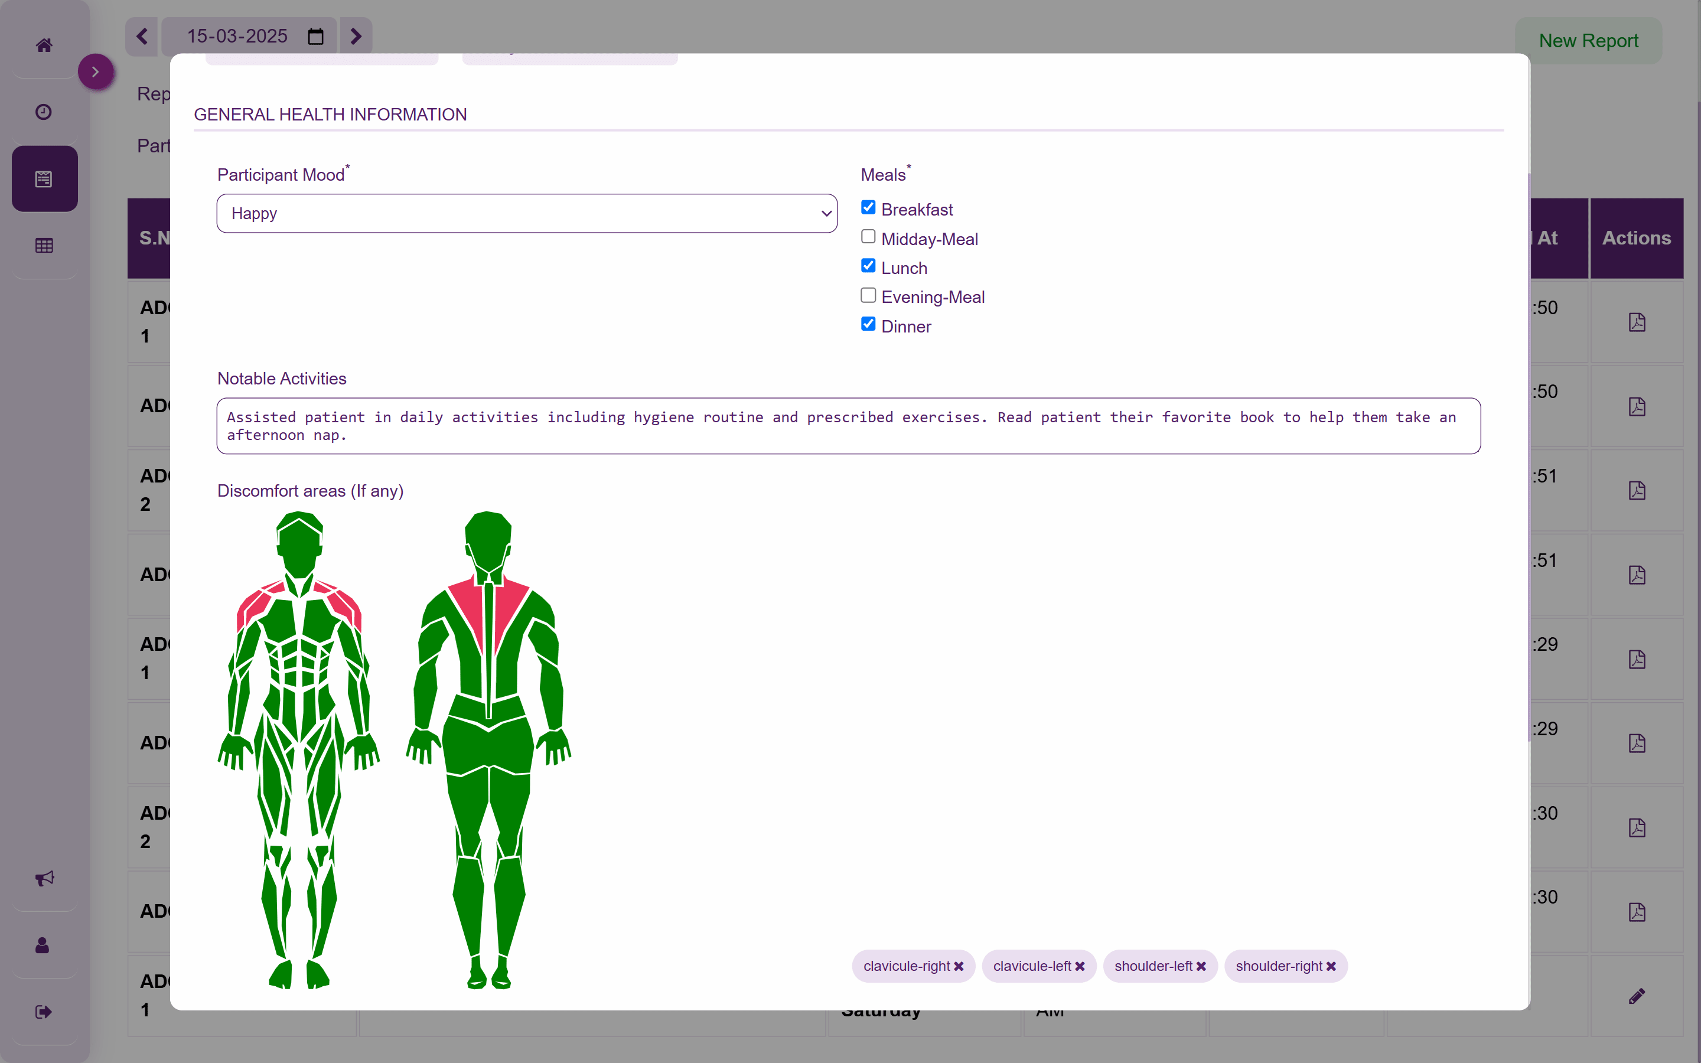The height and width of the screenshot is (1063, 1701).
Task: Open PDF icon in second :29 row
Action: pyautogui.click(x=1637, y=743)
